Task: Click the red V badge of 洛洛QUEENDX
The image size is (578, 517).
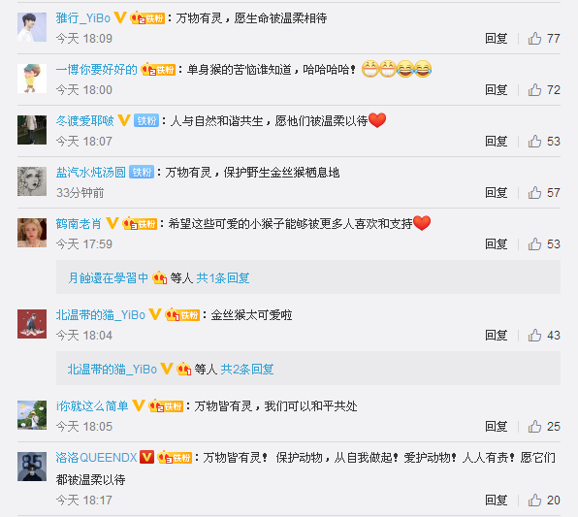Action: [x=146, y=457]
